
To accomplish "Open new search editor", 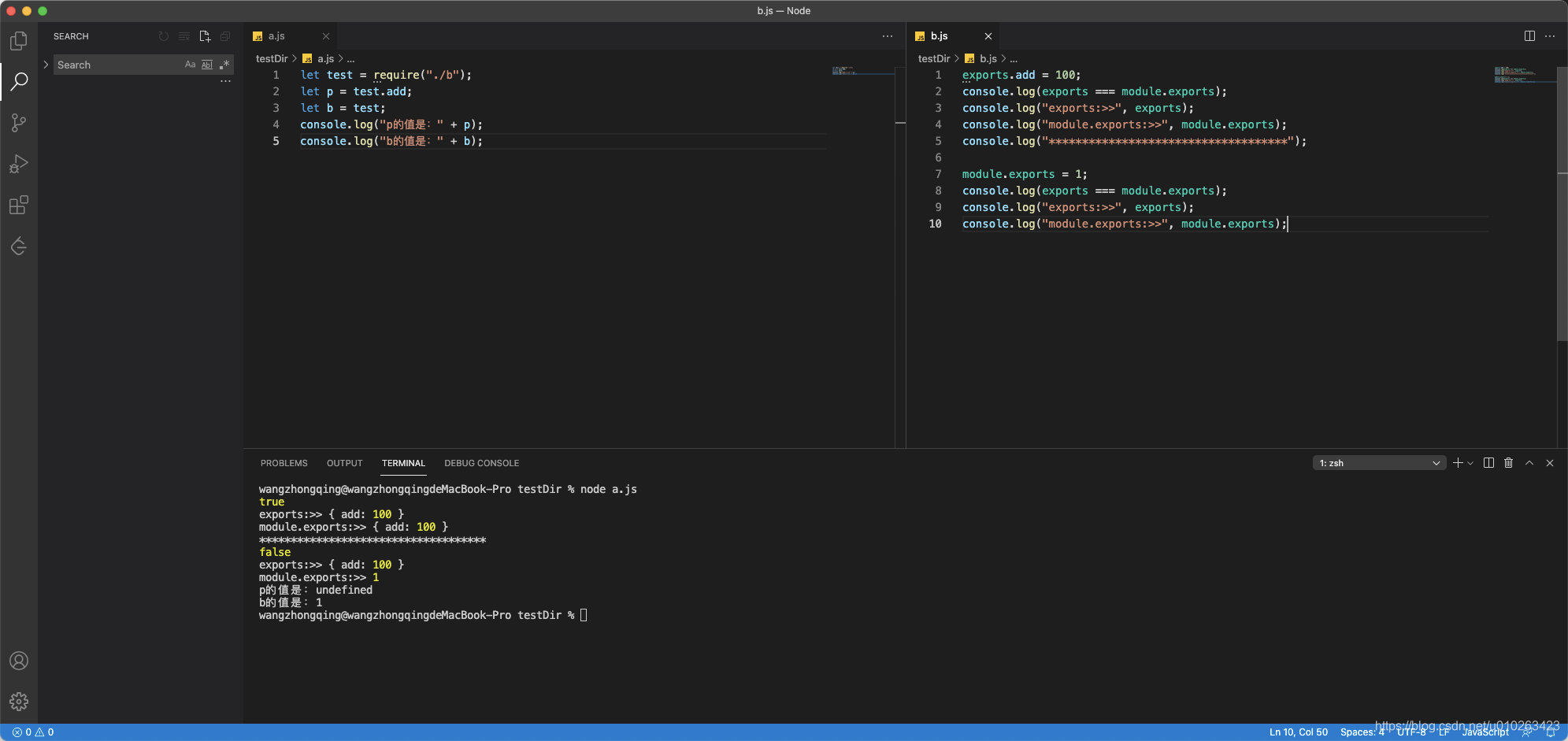I will 205,36.
